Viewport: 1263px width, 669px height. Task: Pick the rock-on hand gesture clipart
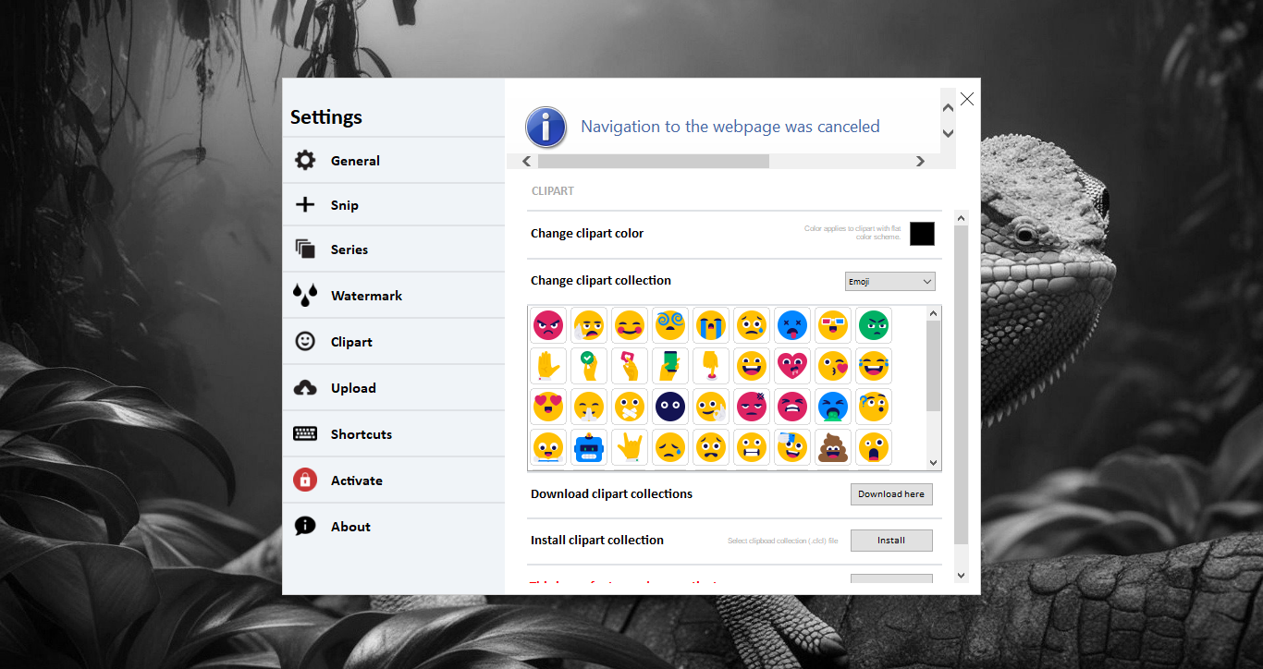[630, 447]
